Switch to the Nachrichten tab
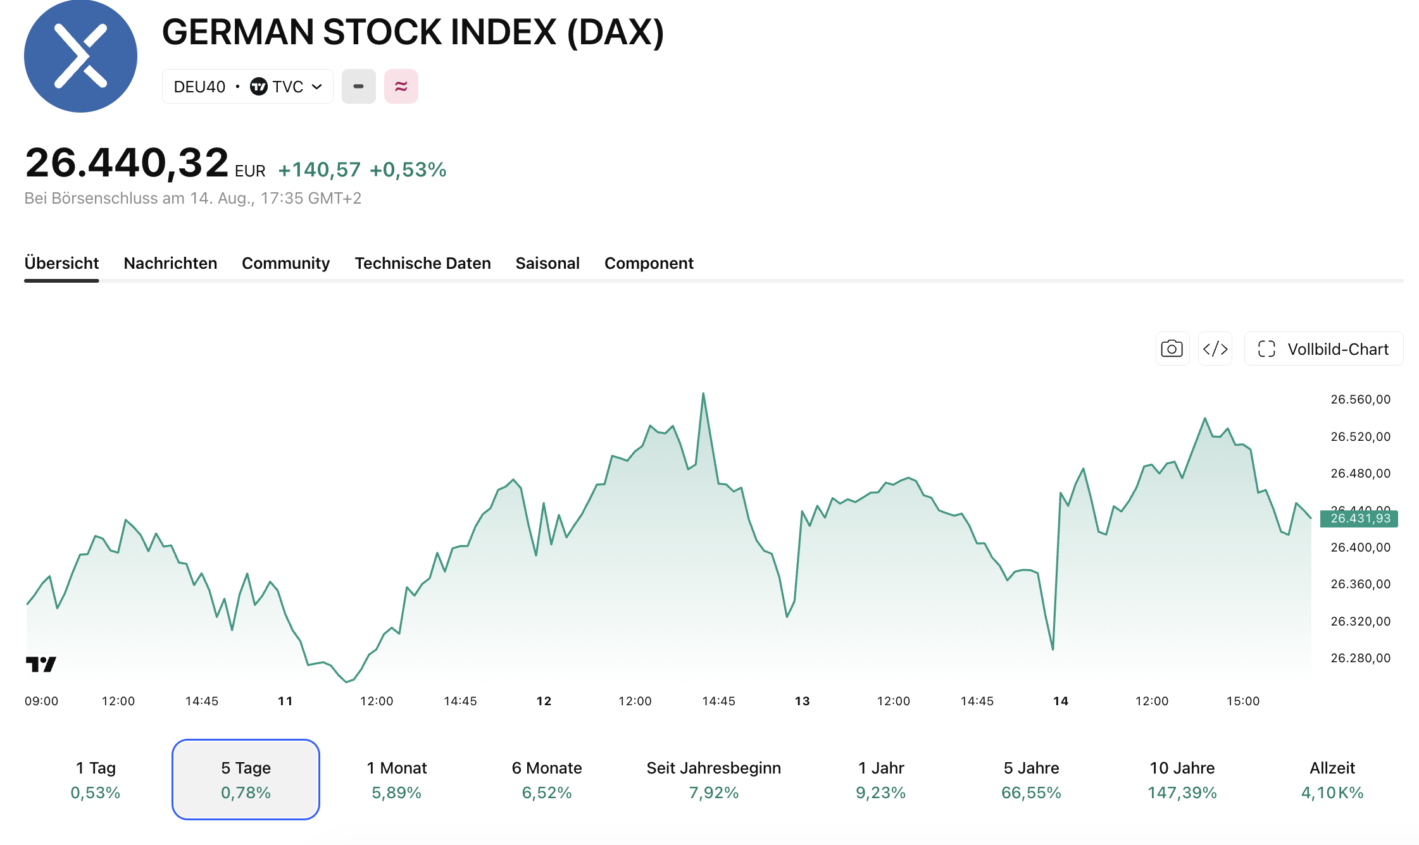This screenshot has width=1419, height=845. point(170,263)
